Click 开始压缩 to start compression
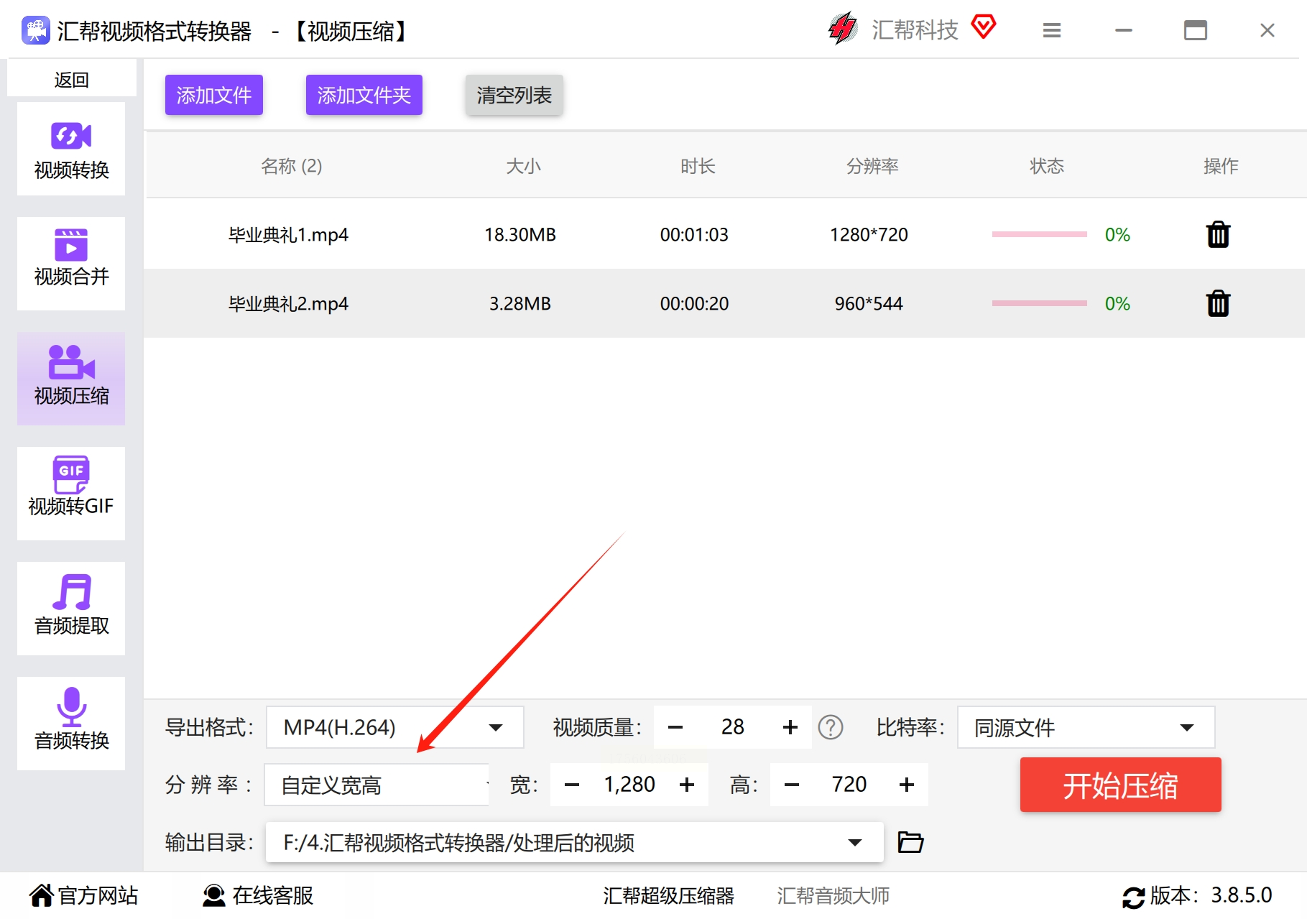 pyautogui.click(x=1120, y=785)
